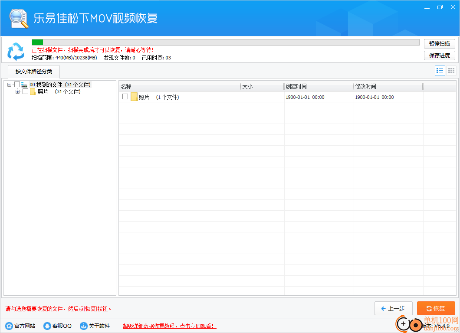This screenshot has height=333, width=460.
Task: Select 照片 (31 个文件) tree item
Action: (59, 92)
